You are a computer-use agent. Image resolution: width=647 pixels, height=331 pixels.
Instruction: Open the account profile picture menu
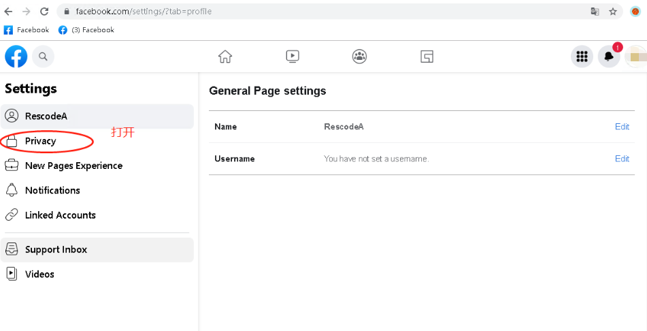click(x=636, y=57)
